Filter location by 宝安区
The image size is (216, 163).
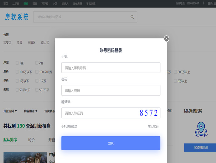pos(7,43)
